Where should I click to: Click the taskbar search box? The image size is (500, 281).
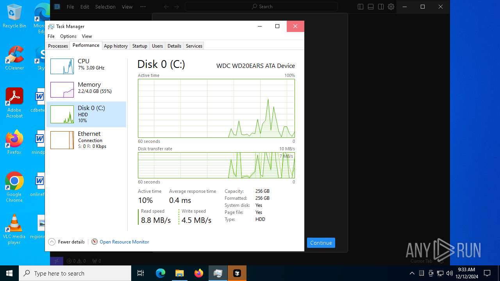click(75, 273)
